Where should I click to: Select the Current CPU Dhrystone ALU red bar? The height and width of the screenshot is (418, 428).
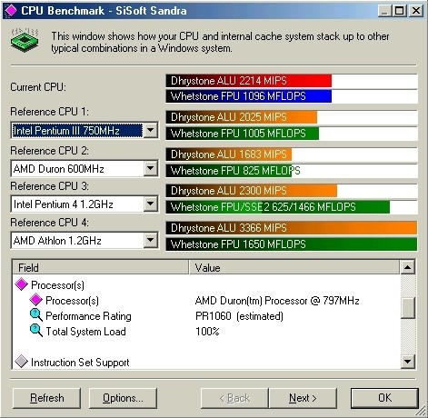[x=249, y=81]
